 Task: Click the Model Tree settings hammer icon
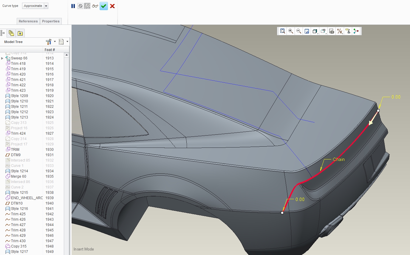point(49,42)
